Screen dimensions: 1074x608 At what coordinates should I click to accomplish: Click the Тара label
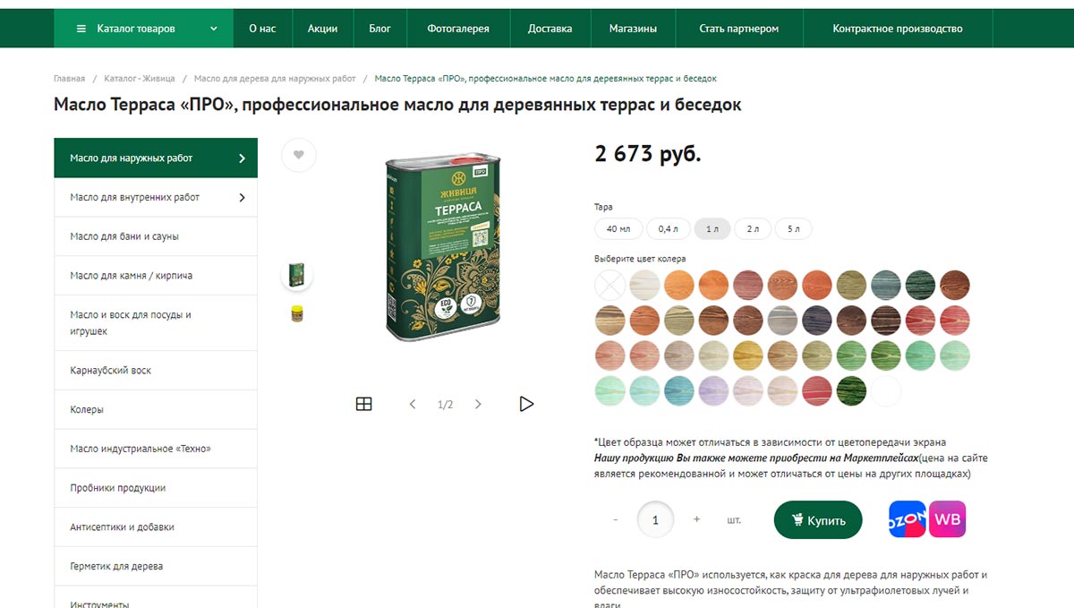tap(604, 207)
